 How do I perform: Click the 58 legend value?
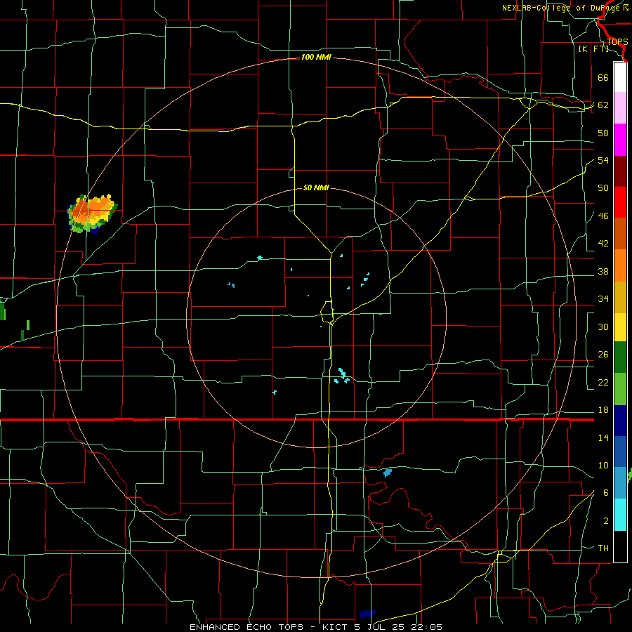coord(603,133)
